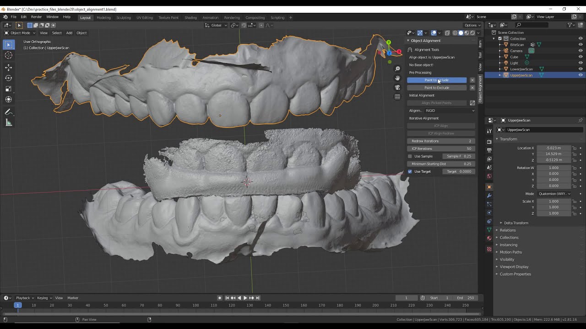Activate the Scale tool
Image resolution: width=586 pixels, height=329 pixels.
[8, 89]
